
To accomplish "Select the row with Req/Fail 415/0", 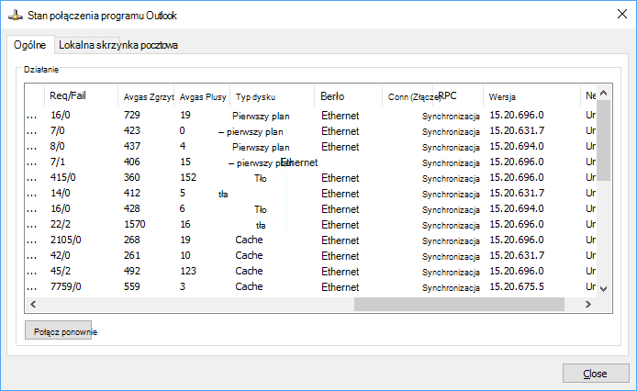I will pos(311,178).
